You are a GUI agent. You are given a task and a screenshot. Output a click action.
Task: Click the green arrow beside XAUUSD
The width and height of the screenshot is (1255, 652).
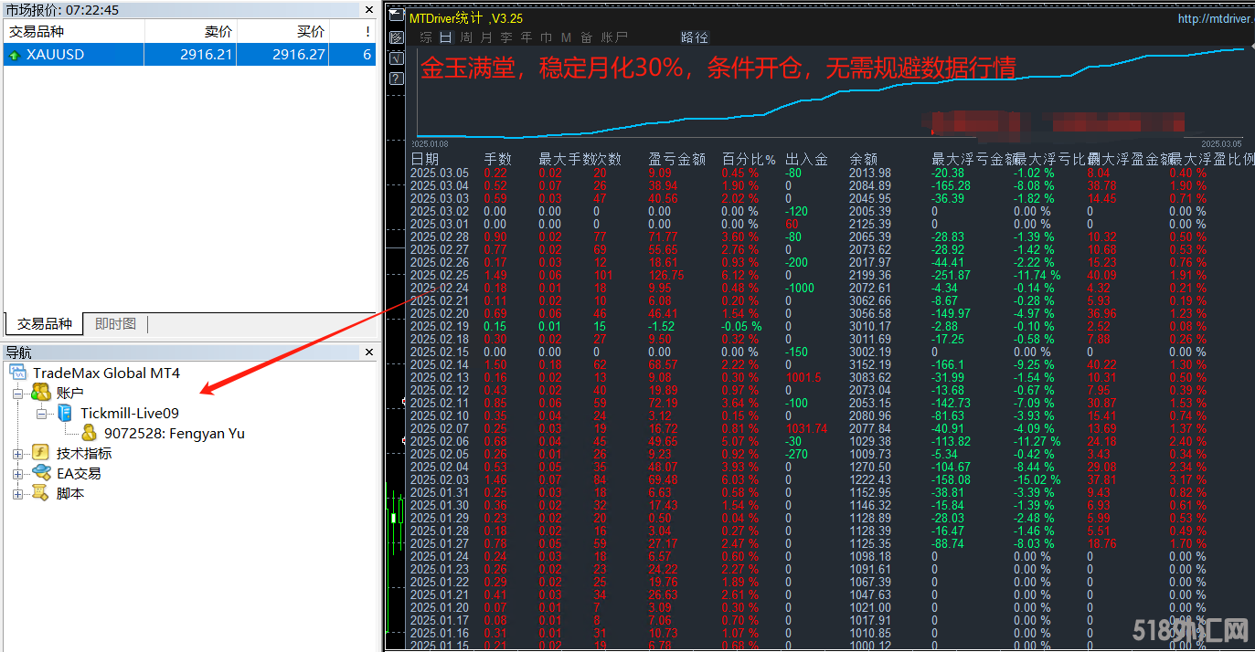click(15, 55)
